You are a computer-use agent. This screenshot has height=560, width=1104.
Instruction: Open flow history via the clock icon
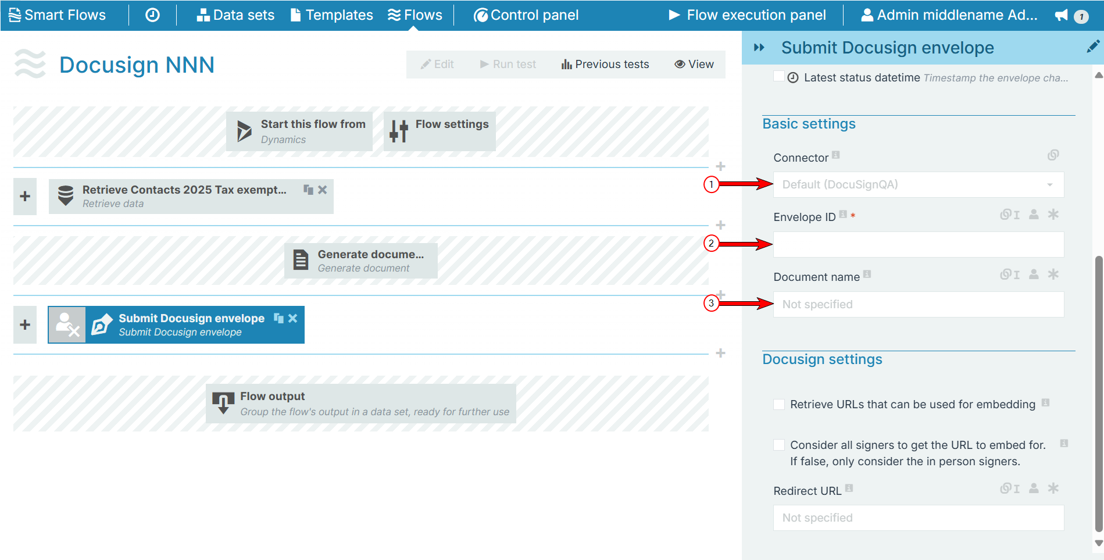point(152,15)
